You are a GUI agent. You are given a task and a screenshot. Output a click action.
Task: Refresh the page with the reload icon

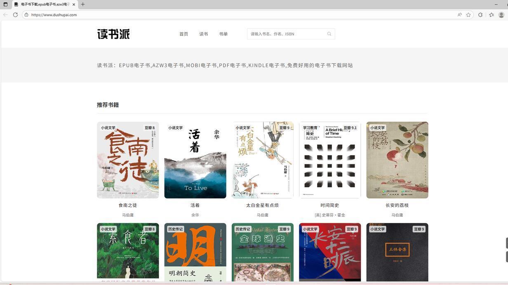coord(15,15)
